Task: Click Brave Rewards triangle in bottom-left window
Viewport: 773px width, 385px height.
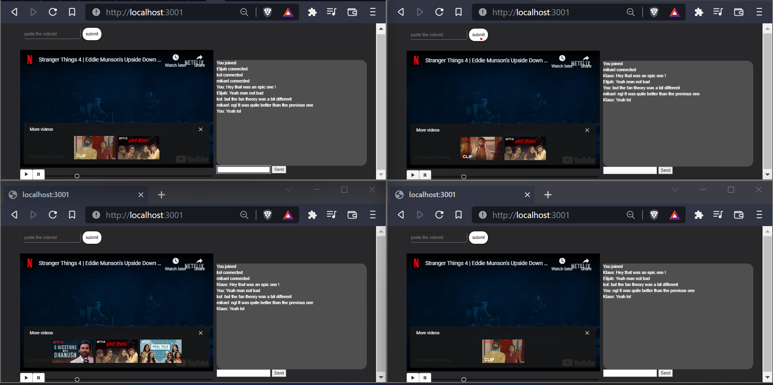Action: [x=288, y=215]
